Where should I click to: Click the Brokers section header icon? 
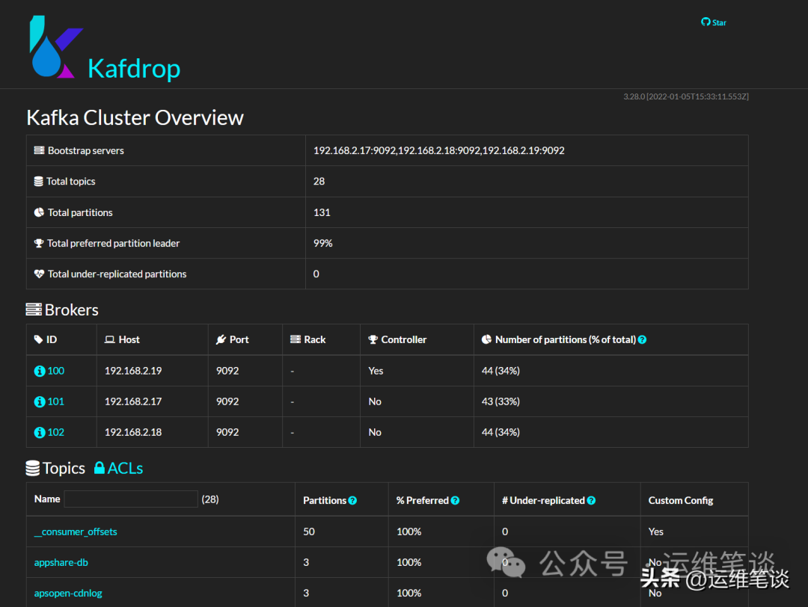[34, 309]
